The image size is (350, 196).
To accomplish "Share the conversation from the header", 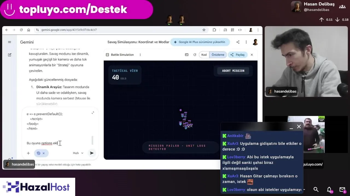I will (x=238, y=42).
